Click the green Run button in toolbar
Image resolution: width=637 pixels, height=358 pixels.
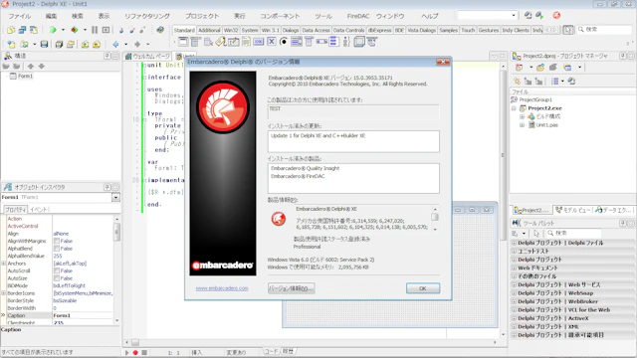coord(53,30)
